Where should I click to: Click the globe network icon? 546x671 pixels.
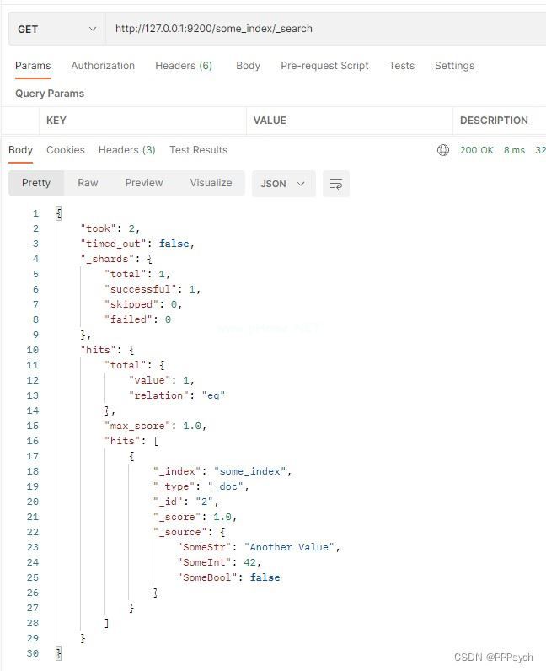click(443, 150)
